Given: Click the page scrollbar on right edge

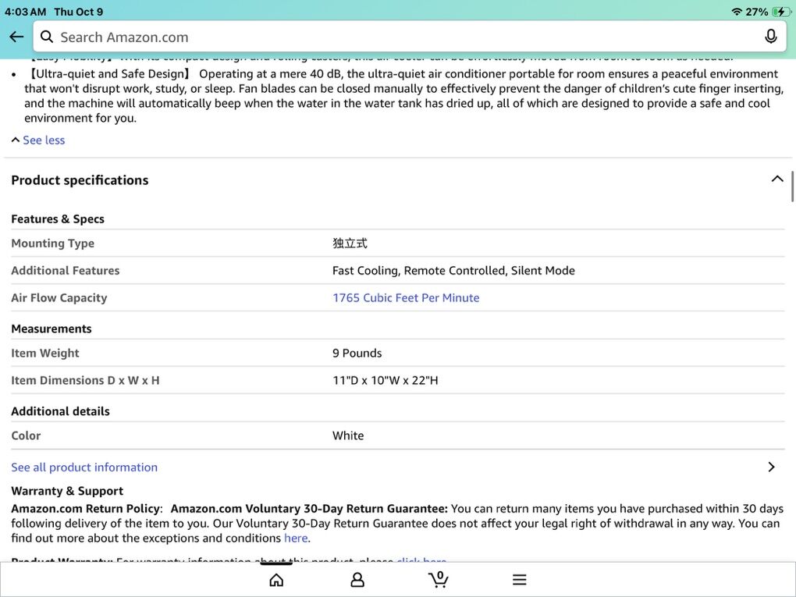Looking at the screenshot, I should point(792,187).
